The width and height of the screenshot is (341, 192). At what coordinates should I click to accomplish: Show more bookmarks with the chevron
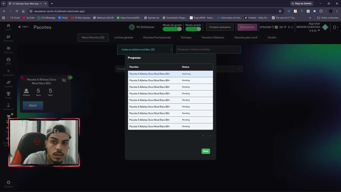point(310,18)
